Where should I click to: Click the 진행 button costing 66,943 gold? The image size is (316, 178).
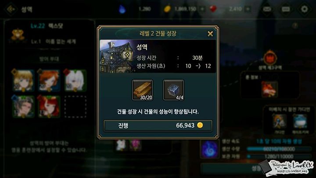pos(158,126)
